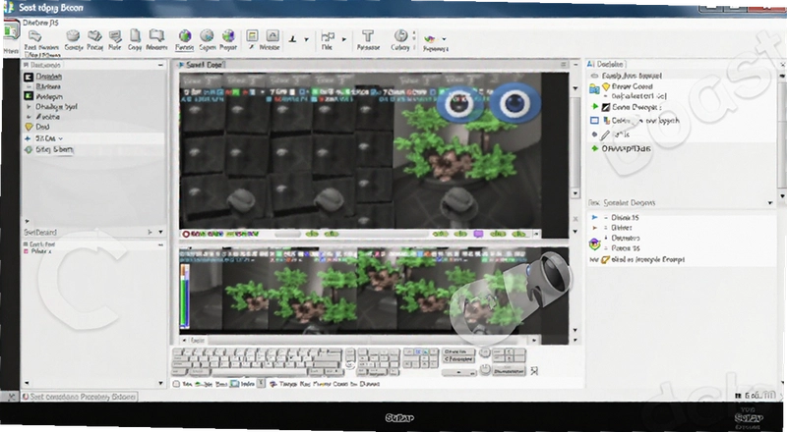
Task: Click the Copy document icon in toolbar
Action: tap(135, 36)
